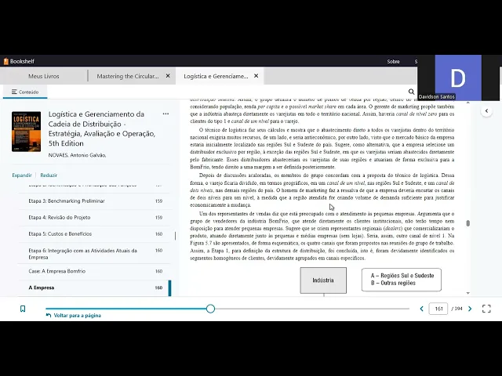
Task: Click the reading pane vertical scrollbar thumb
Action: pos(467,223)
